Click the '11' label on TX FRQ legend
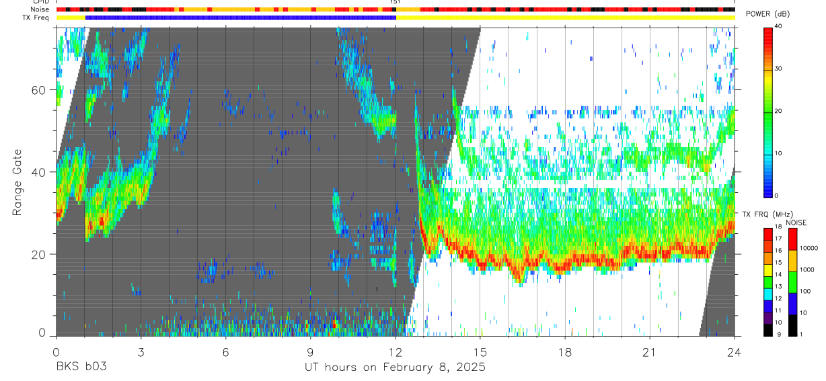 (x=778, y=310)
